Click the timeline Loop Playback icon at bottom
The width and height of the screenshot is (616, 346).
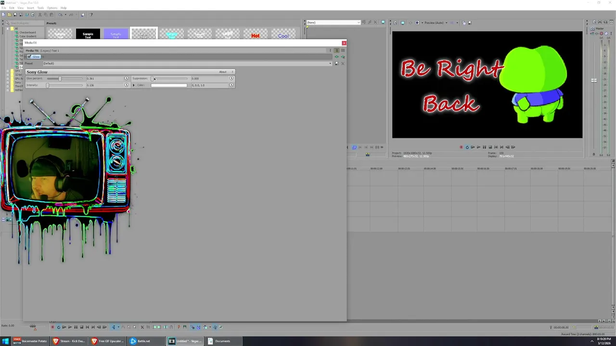tap(59, 327)
